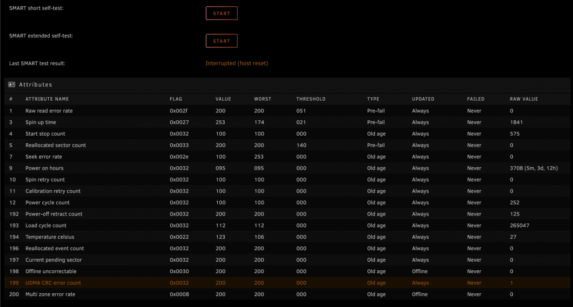Click the RAW VALUE column header
The width and height of the screenshot is (573, 307).
pos(524,99)
